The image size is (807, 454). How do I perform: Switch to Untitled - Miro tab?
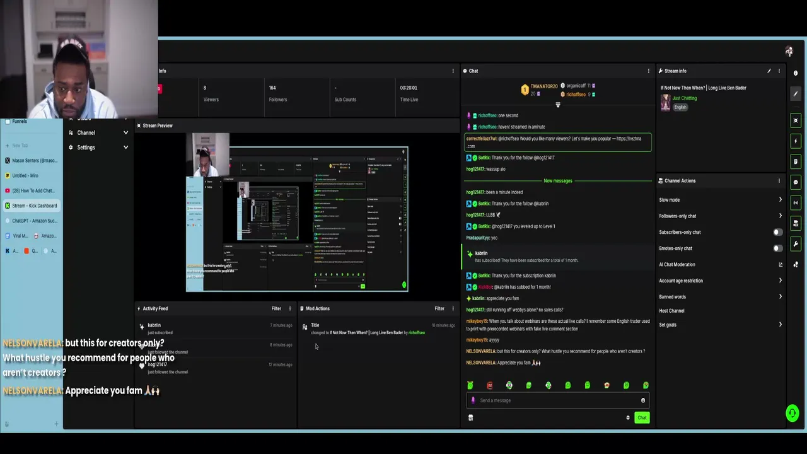click(x=32, y=176)
